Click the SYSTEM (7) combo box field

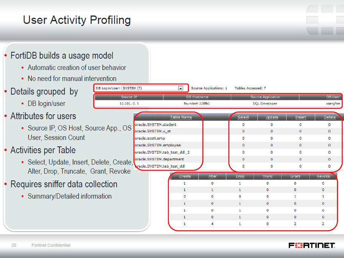pos(152,88)
